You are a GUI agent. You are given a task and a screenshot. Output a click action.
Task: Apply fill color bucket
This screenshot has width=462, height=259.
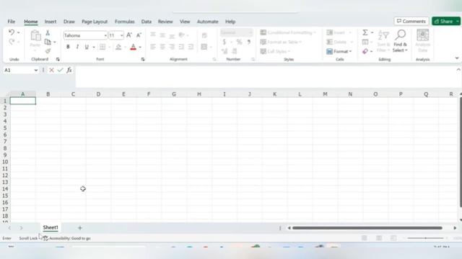pyautogui.click(x=118, y=47)
